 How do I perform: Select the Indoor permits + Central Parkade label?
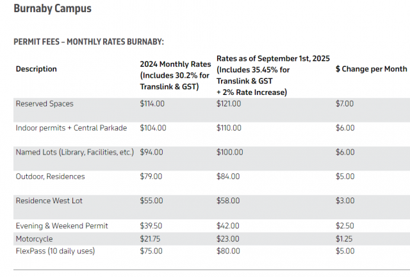tap(71, 128)
